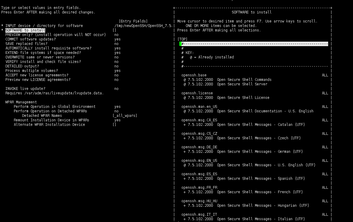
Task: Click "ALL" on the openssh.msg.DE_DE row
Action: click(x=325, y=147)
